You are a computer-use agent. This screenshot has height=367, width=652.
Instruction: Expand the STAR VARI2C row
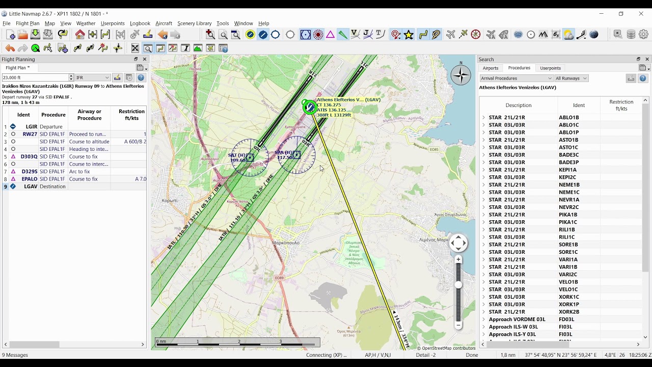coord(483,274)
